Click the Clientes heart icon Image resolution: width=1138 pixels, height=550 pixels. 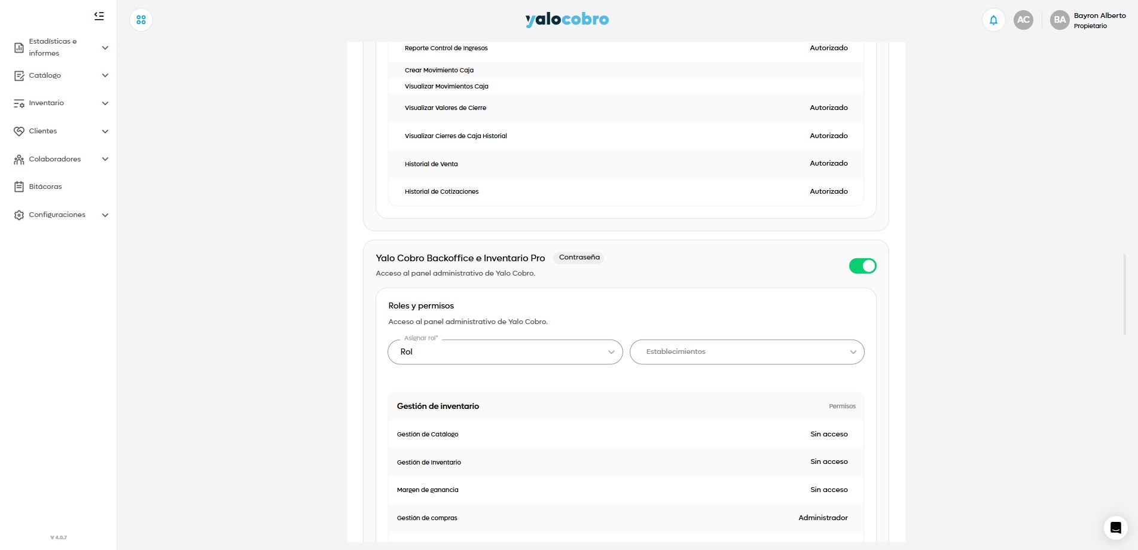pyautogui.click(x=19, y=131)
